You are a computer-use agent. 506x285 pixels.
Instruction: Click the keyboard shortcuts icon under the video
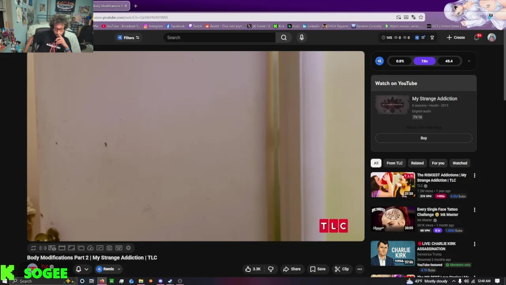tap(119, 248)
